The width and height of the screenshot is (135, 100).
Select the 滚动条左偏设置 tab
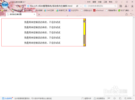pyautogui.click(x=21, y=14)
